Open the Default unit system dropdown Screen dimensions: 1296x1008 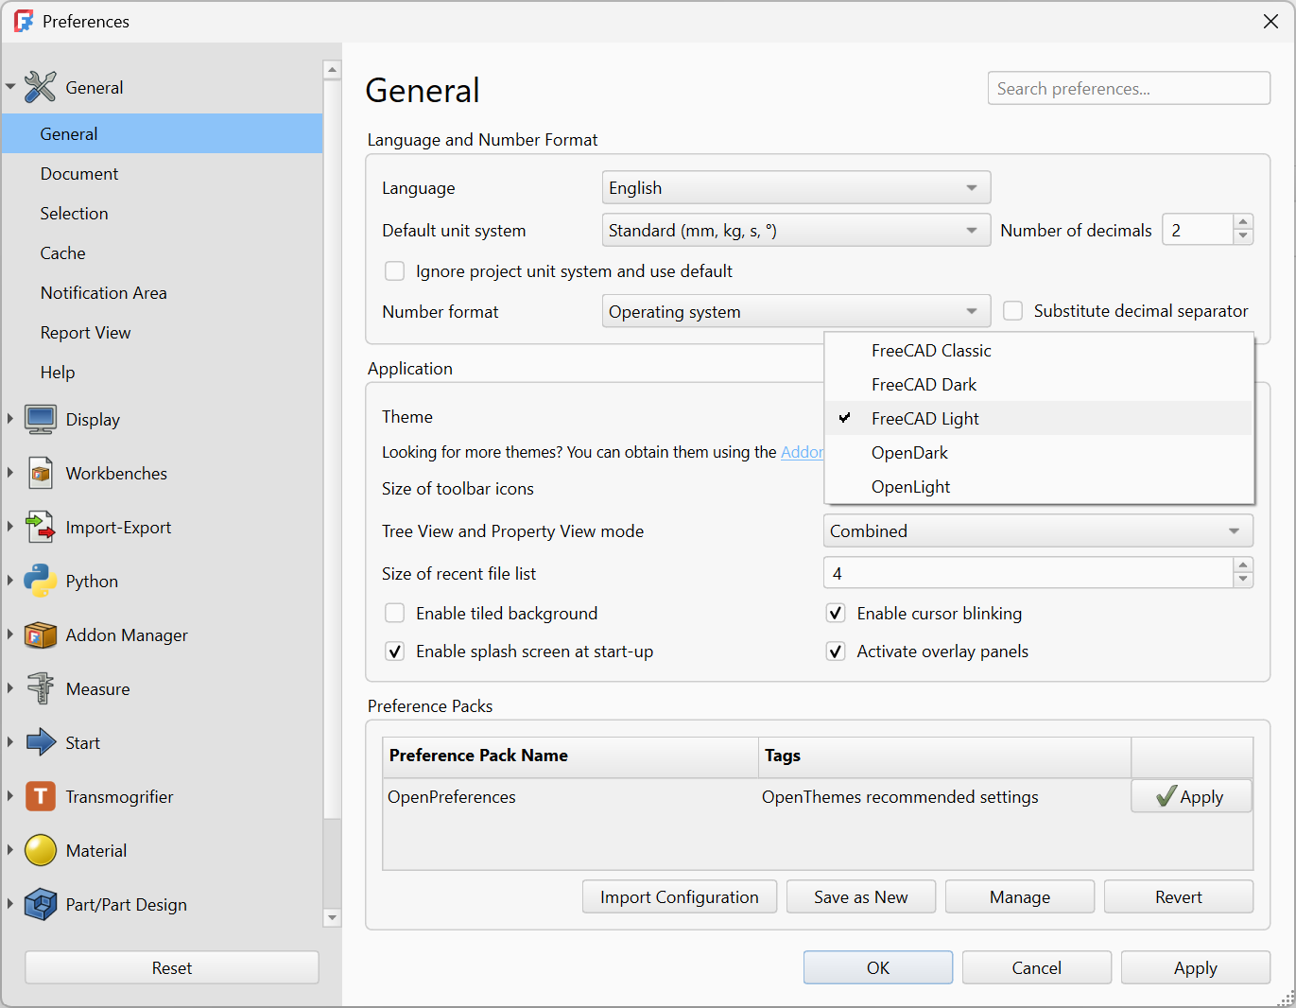796,231
